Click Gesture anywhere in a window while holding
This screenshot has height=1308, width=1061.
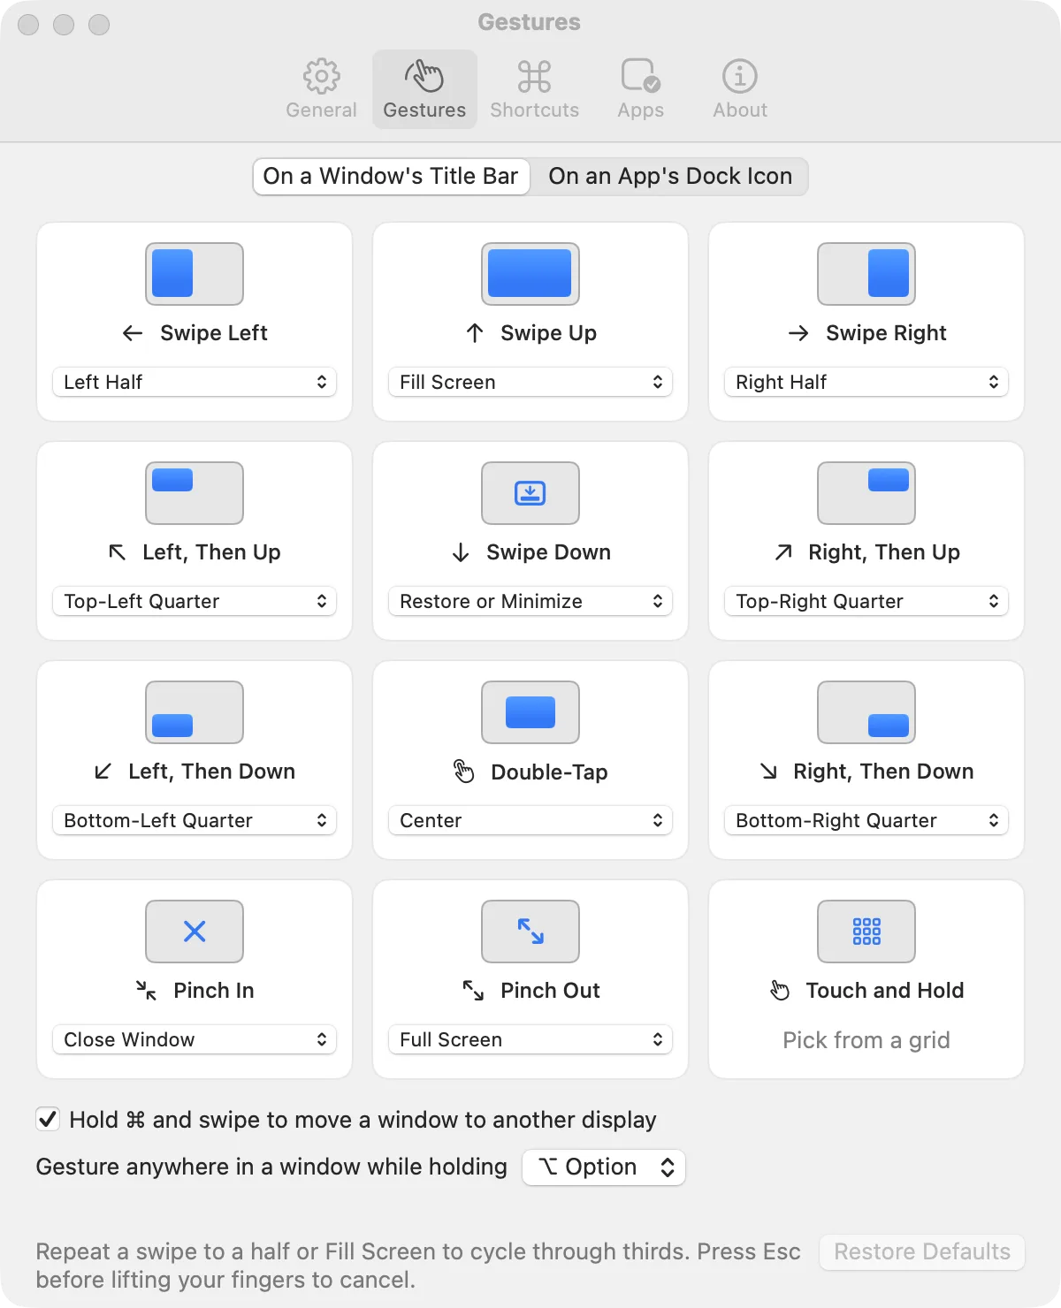tap(271, 1167)
